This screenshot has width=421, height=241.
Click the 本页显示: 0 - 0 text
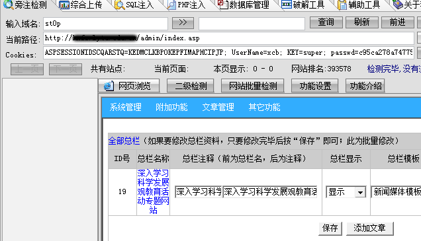243,69
